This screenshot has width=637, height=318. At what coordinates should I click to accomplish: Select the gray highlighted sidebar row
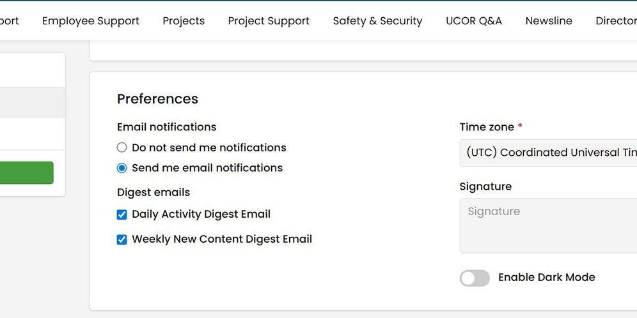(x=32, y=103)
